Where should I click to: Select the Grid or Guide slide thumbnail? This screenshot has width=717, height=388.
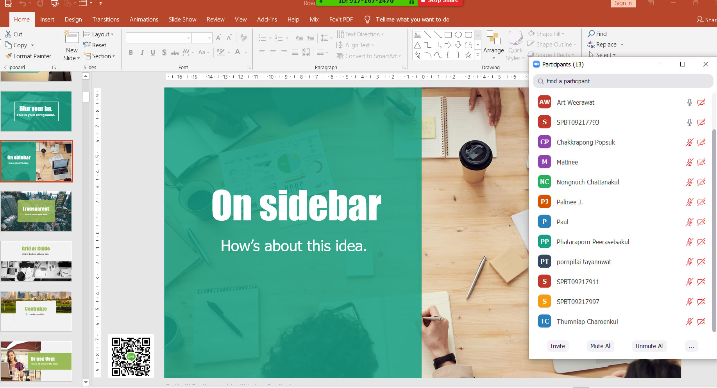[x=36, y=261]
